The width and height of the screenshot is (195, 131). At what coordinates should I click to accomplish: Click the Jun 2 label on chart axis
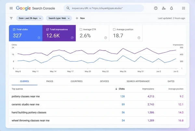tap(159, 71)
